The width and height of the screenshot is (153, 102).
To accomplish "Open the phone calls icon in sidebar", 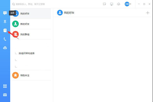I will click(x=5, y=39).
